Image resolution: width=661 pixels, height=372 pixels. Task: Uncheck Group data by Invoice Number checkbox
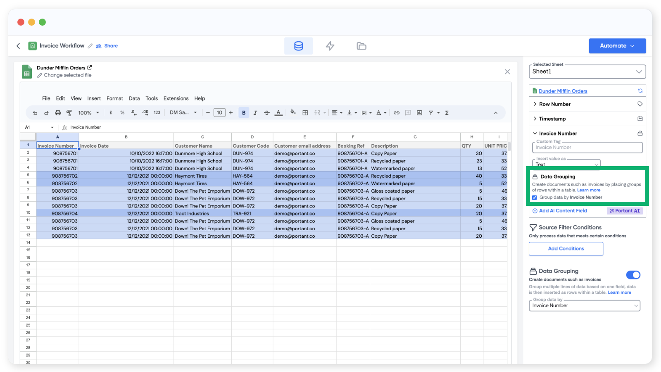pyautogui.click(x=535, y=198)
